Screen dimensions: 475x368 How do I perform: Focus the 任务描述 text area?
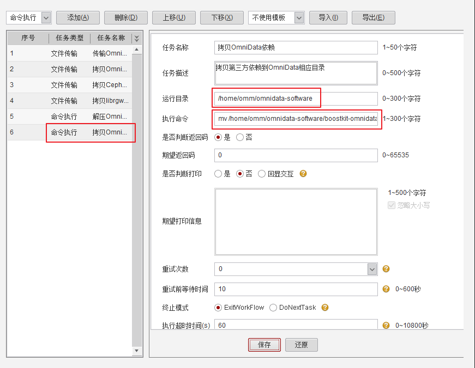pos(296,73)
